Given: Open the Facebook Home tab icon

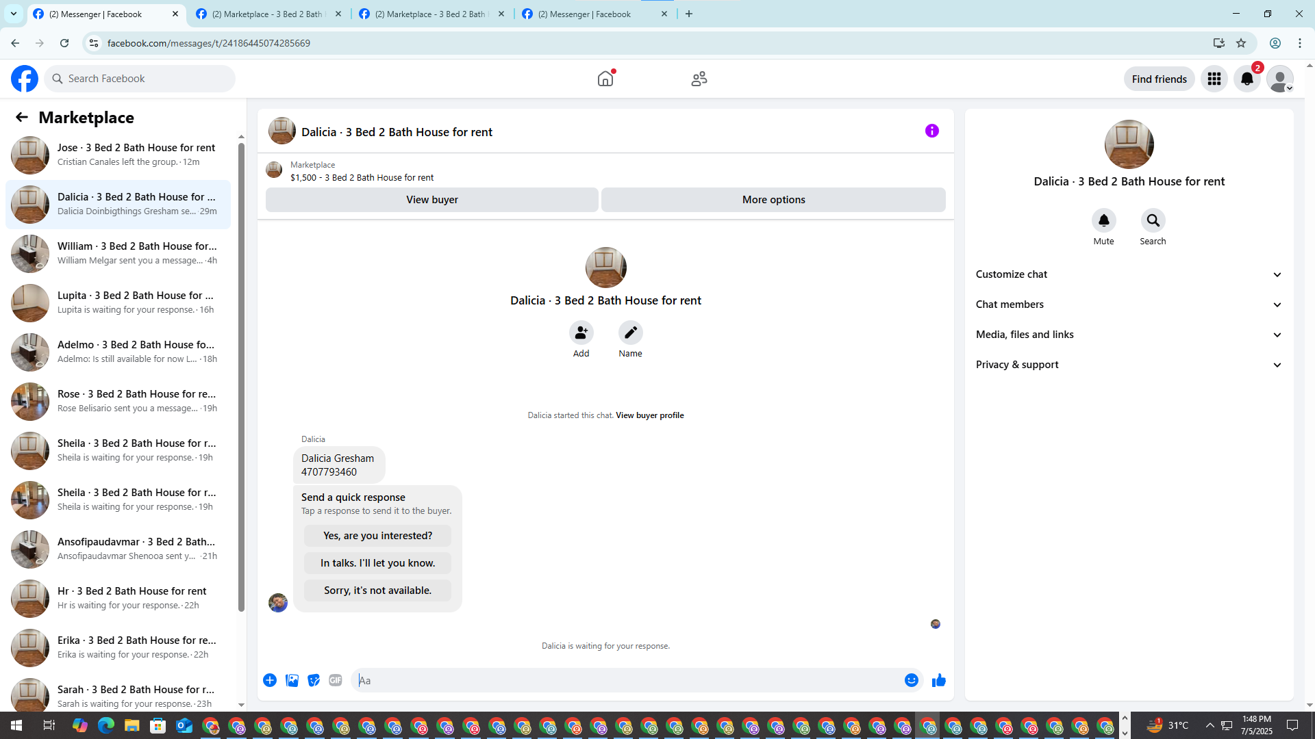Looking at the screenshot, I should pos(605,79).
